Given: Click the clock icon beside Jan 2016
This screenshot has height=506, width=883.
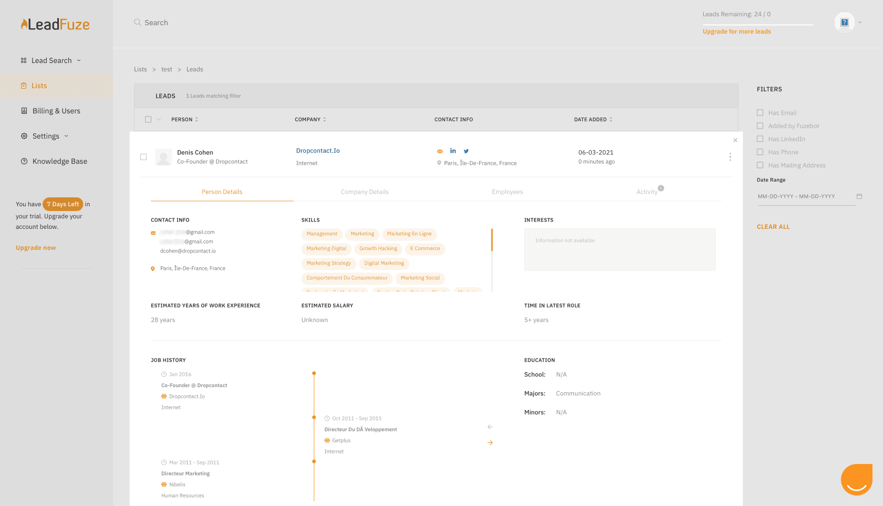Looking at the screenshot, I should (164, 374).
